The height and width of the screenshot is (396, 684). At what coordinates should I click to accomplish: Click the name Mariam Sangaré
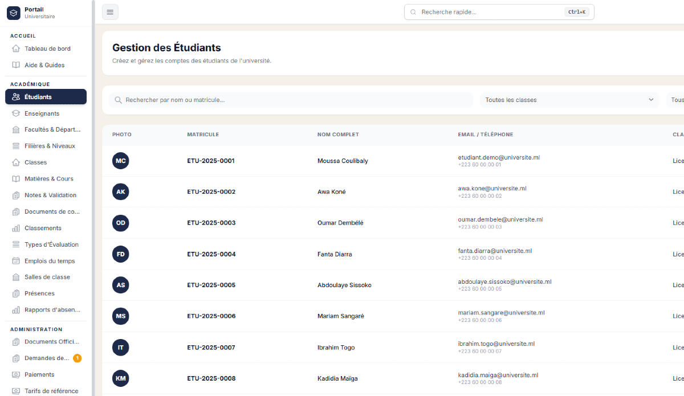[341, 316]
